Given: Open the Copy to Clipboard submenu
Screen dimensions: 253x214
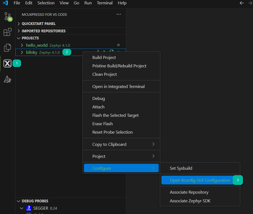Looking at the screenshot, I should 109,144.
